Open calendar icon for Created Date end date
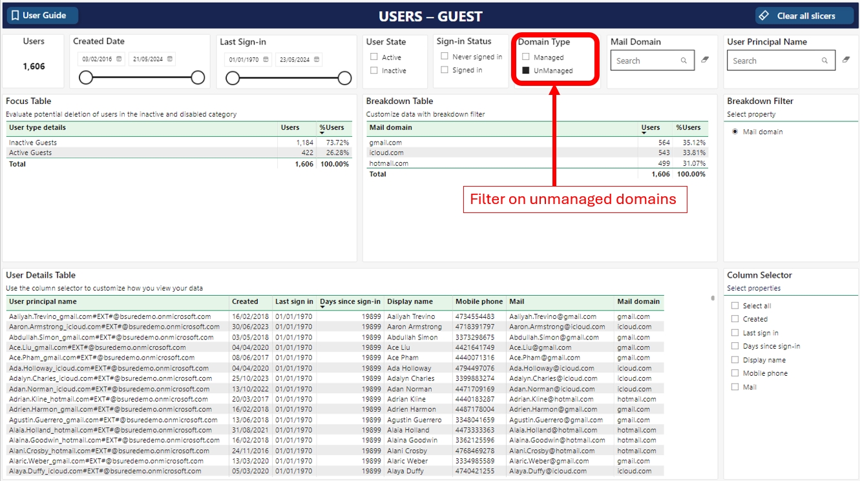The image size is (860, 481). tap(169, 59)
